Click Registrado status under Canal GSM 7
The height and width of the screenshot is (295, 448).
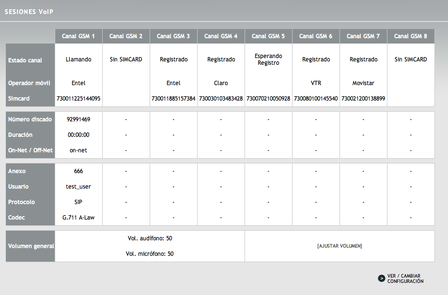click(363, 59)
